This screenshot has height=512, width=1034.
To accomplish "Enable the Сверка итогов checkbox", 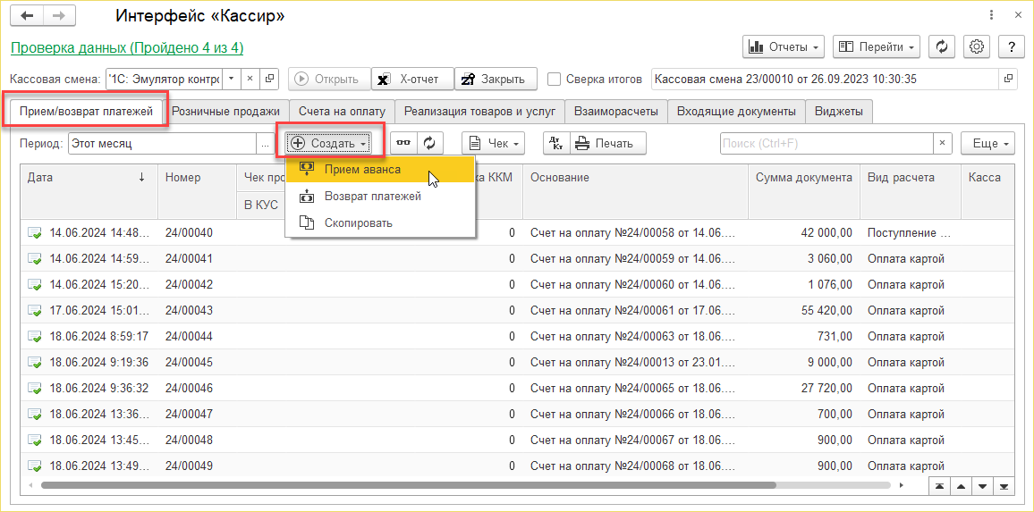I will point(555,79).
